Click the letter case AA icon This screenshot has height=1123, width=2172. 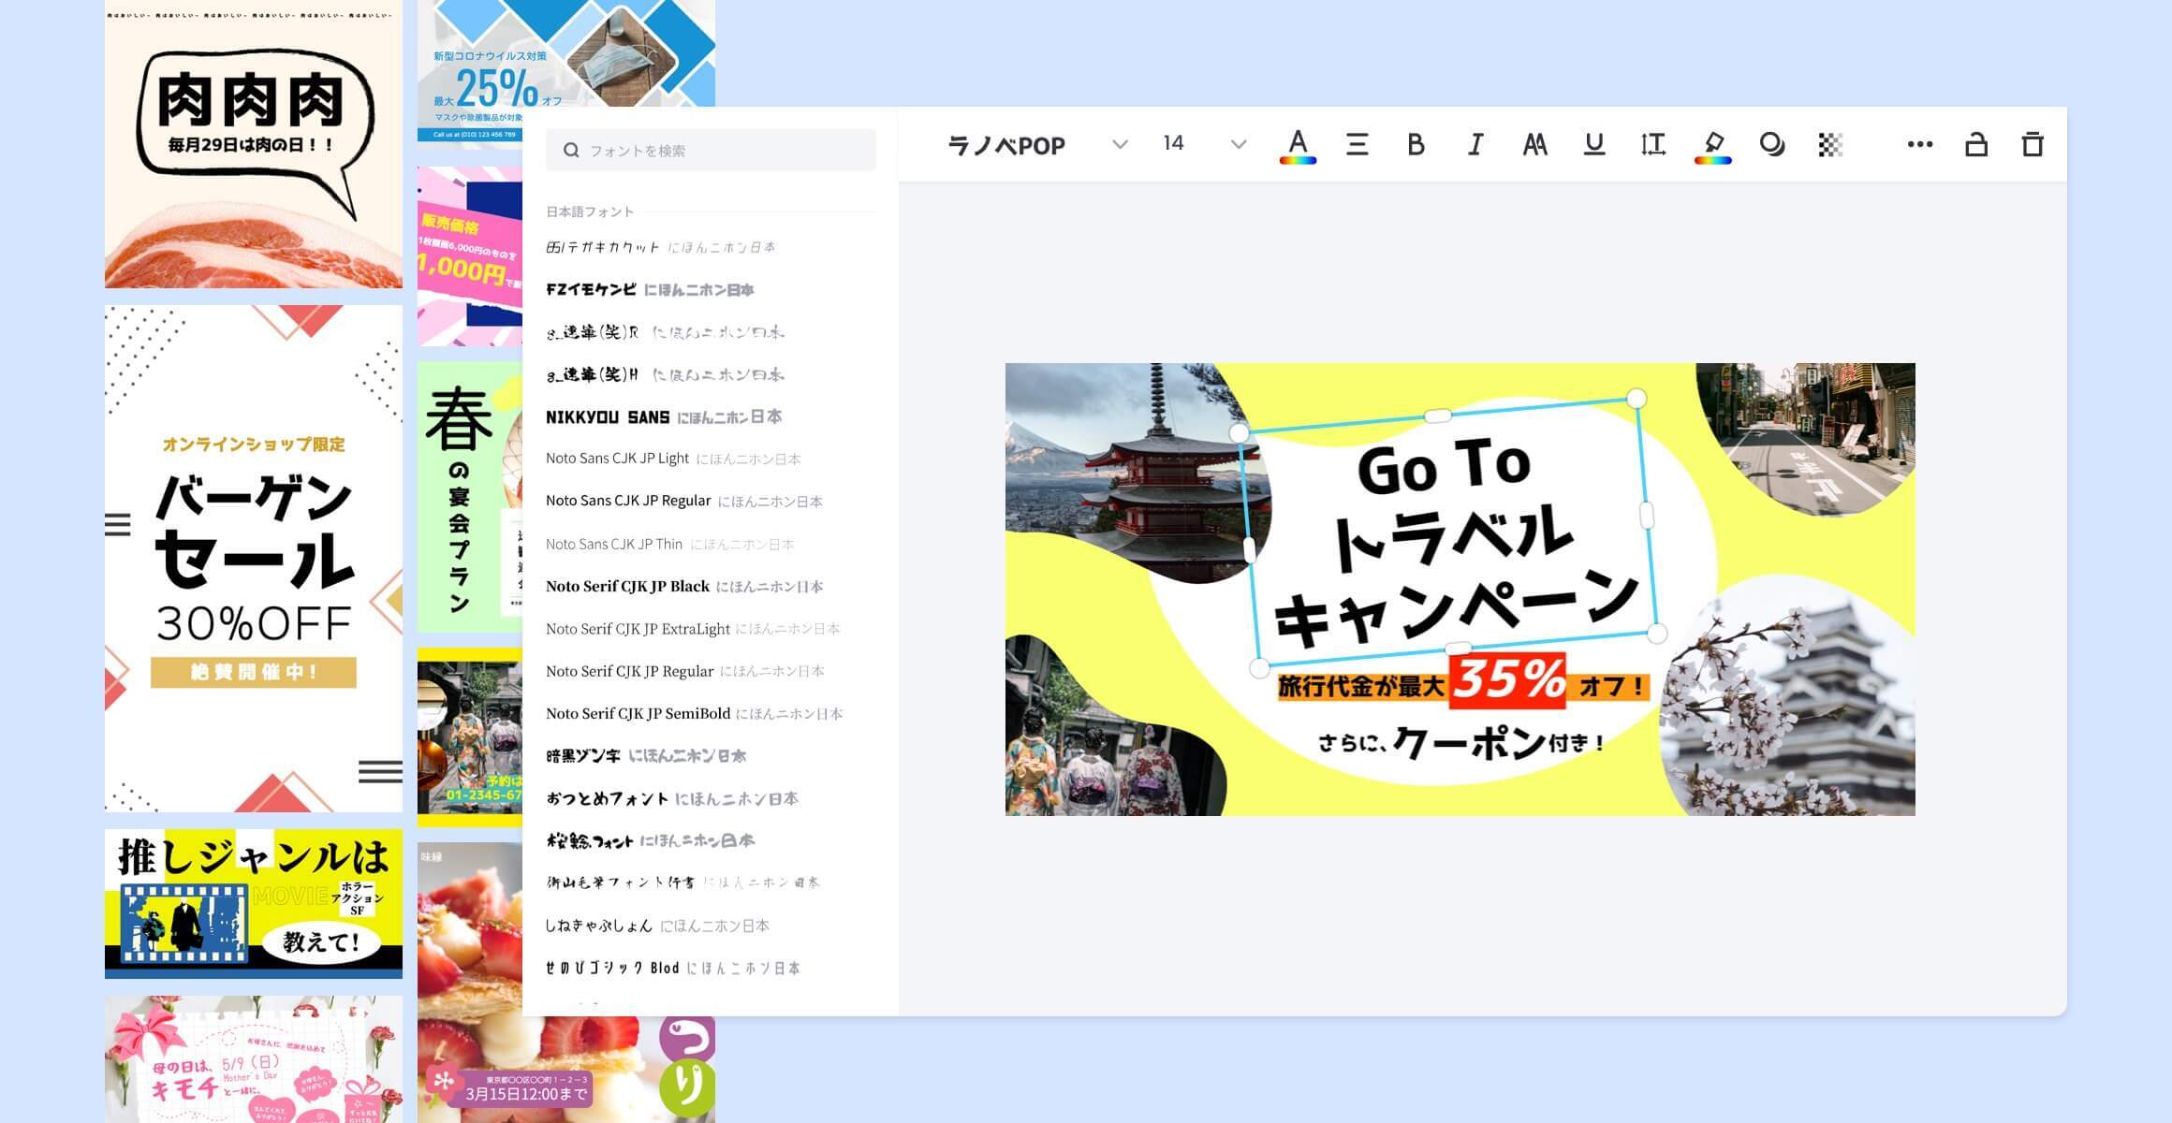(1534, 143)
